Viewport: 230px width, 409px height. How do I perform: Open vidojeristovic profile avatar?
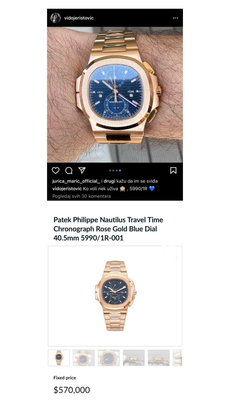coord(56,18)
